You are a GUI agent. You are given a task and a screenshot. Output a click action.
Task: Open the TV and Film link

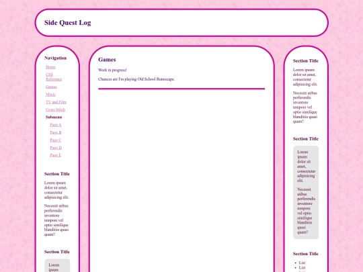56,102
